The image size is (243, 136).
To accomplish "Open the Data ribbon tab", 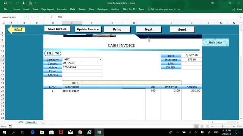I will point(73,9).
